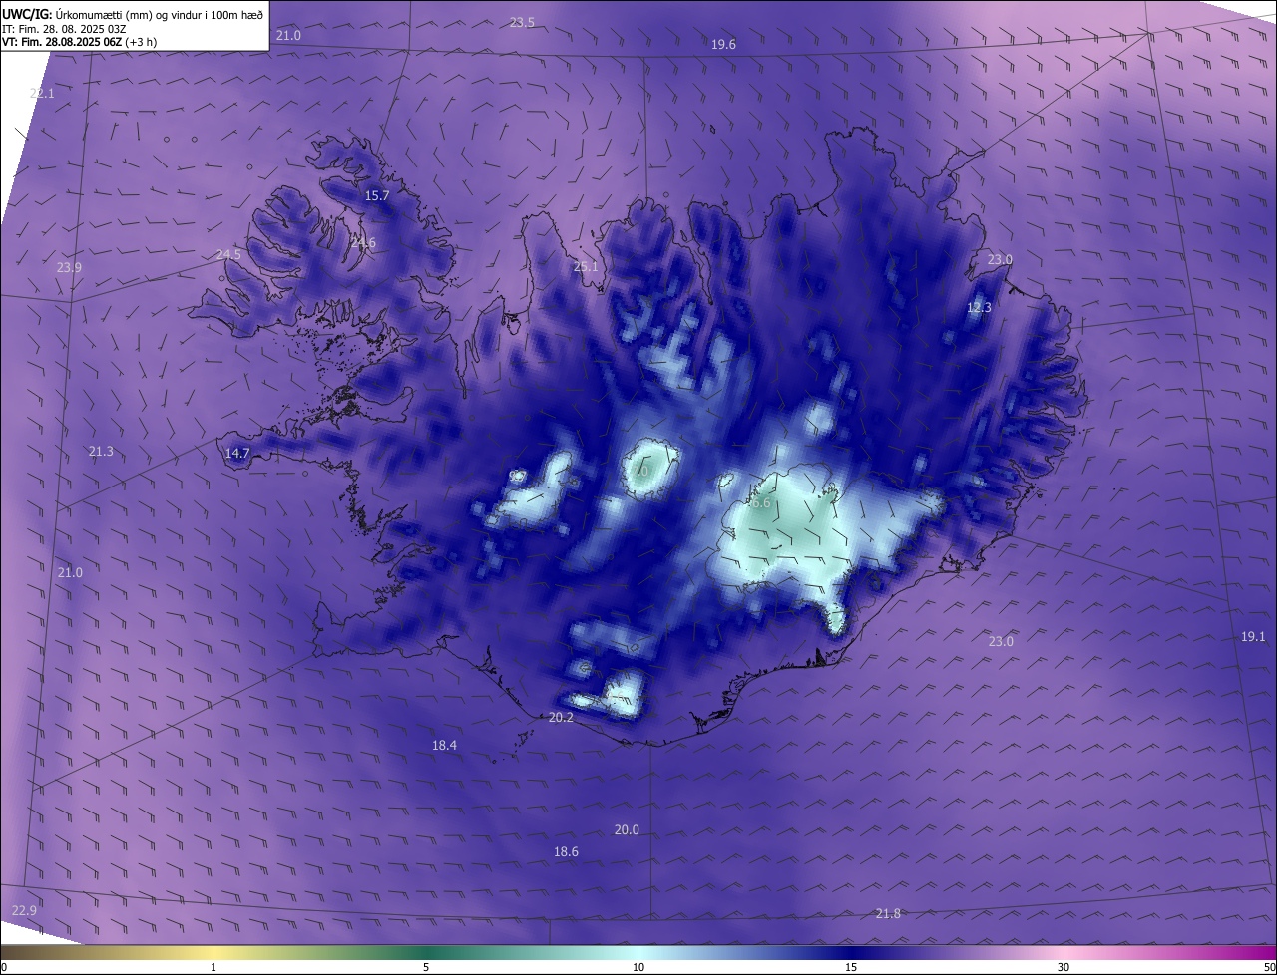Click the title line 'Úrkomumætti (mm) og vindur í 100m hæð'
Image resolution: width=1277 pixels, height=975 pixels.
tap(159, 14)
